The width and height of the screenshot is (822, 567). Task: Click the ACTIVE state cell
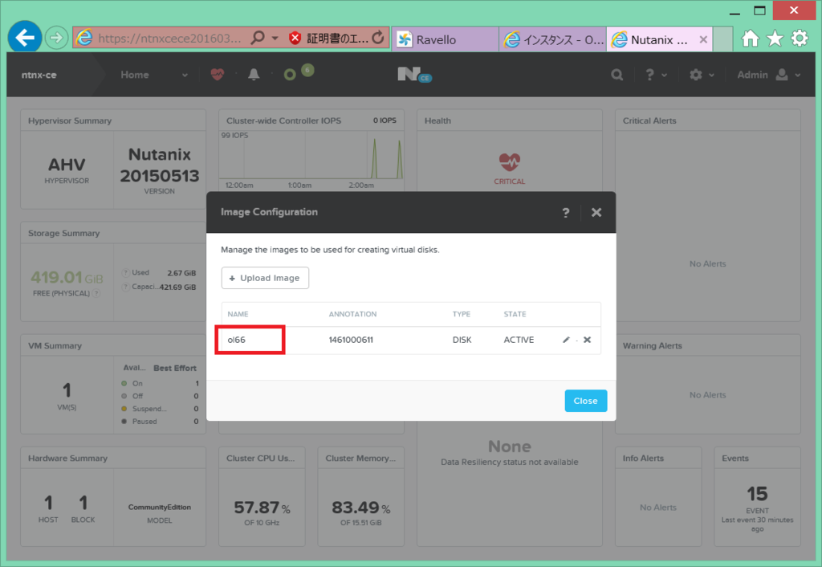pos(519,340)
